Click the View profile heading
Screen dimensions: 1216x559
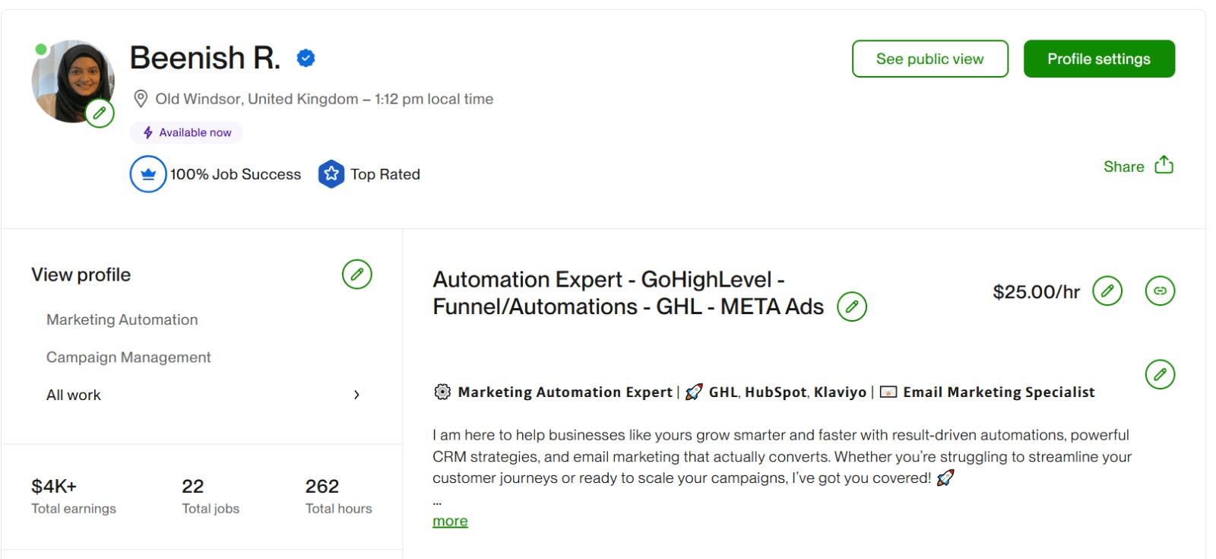pos(81,275)
